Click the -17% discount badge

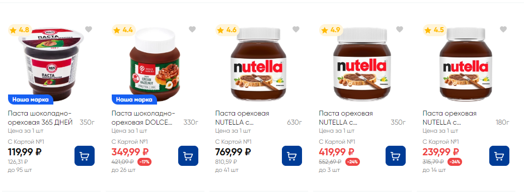point(144,162)
